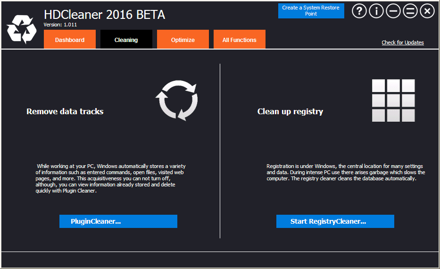Image resolution: width=440 pixels, height=269 pixels.
Task: Click the minimize circle icon
Action: 393,11
